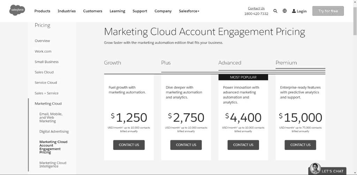Viewport: 357px width, 175px height.
Task: Open the Products menu
Action: (x=42, y=11)
